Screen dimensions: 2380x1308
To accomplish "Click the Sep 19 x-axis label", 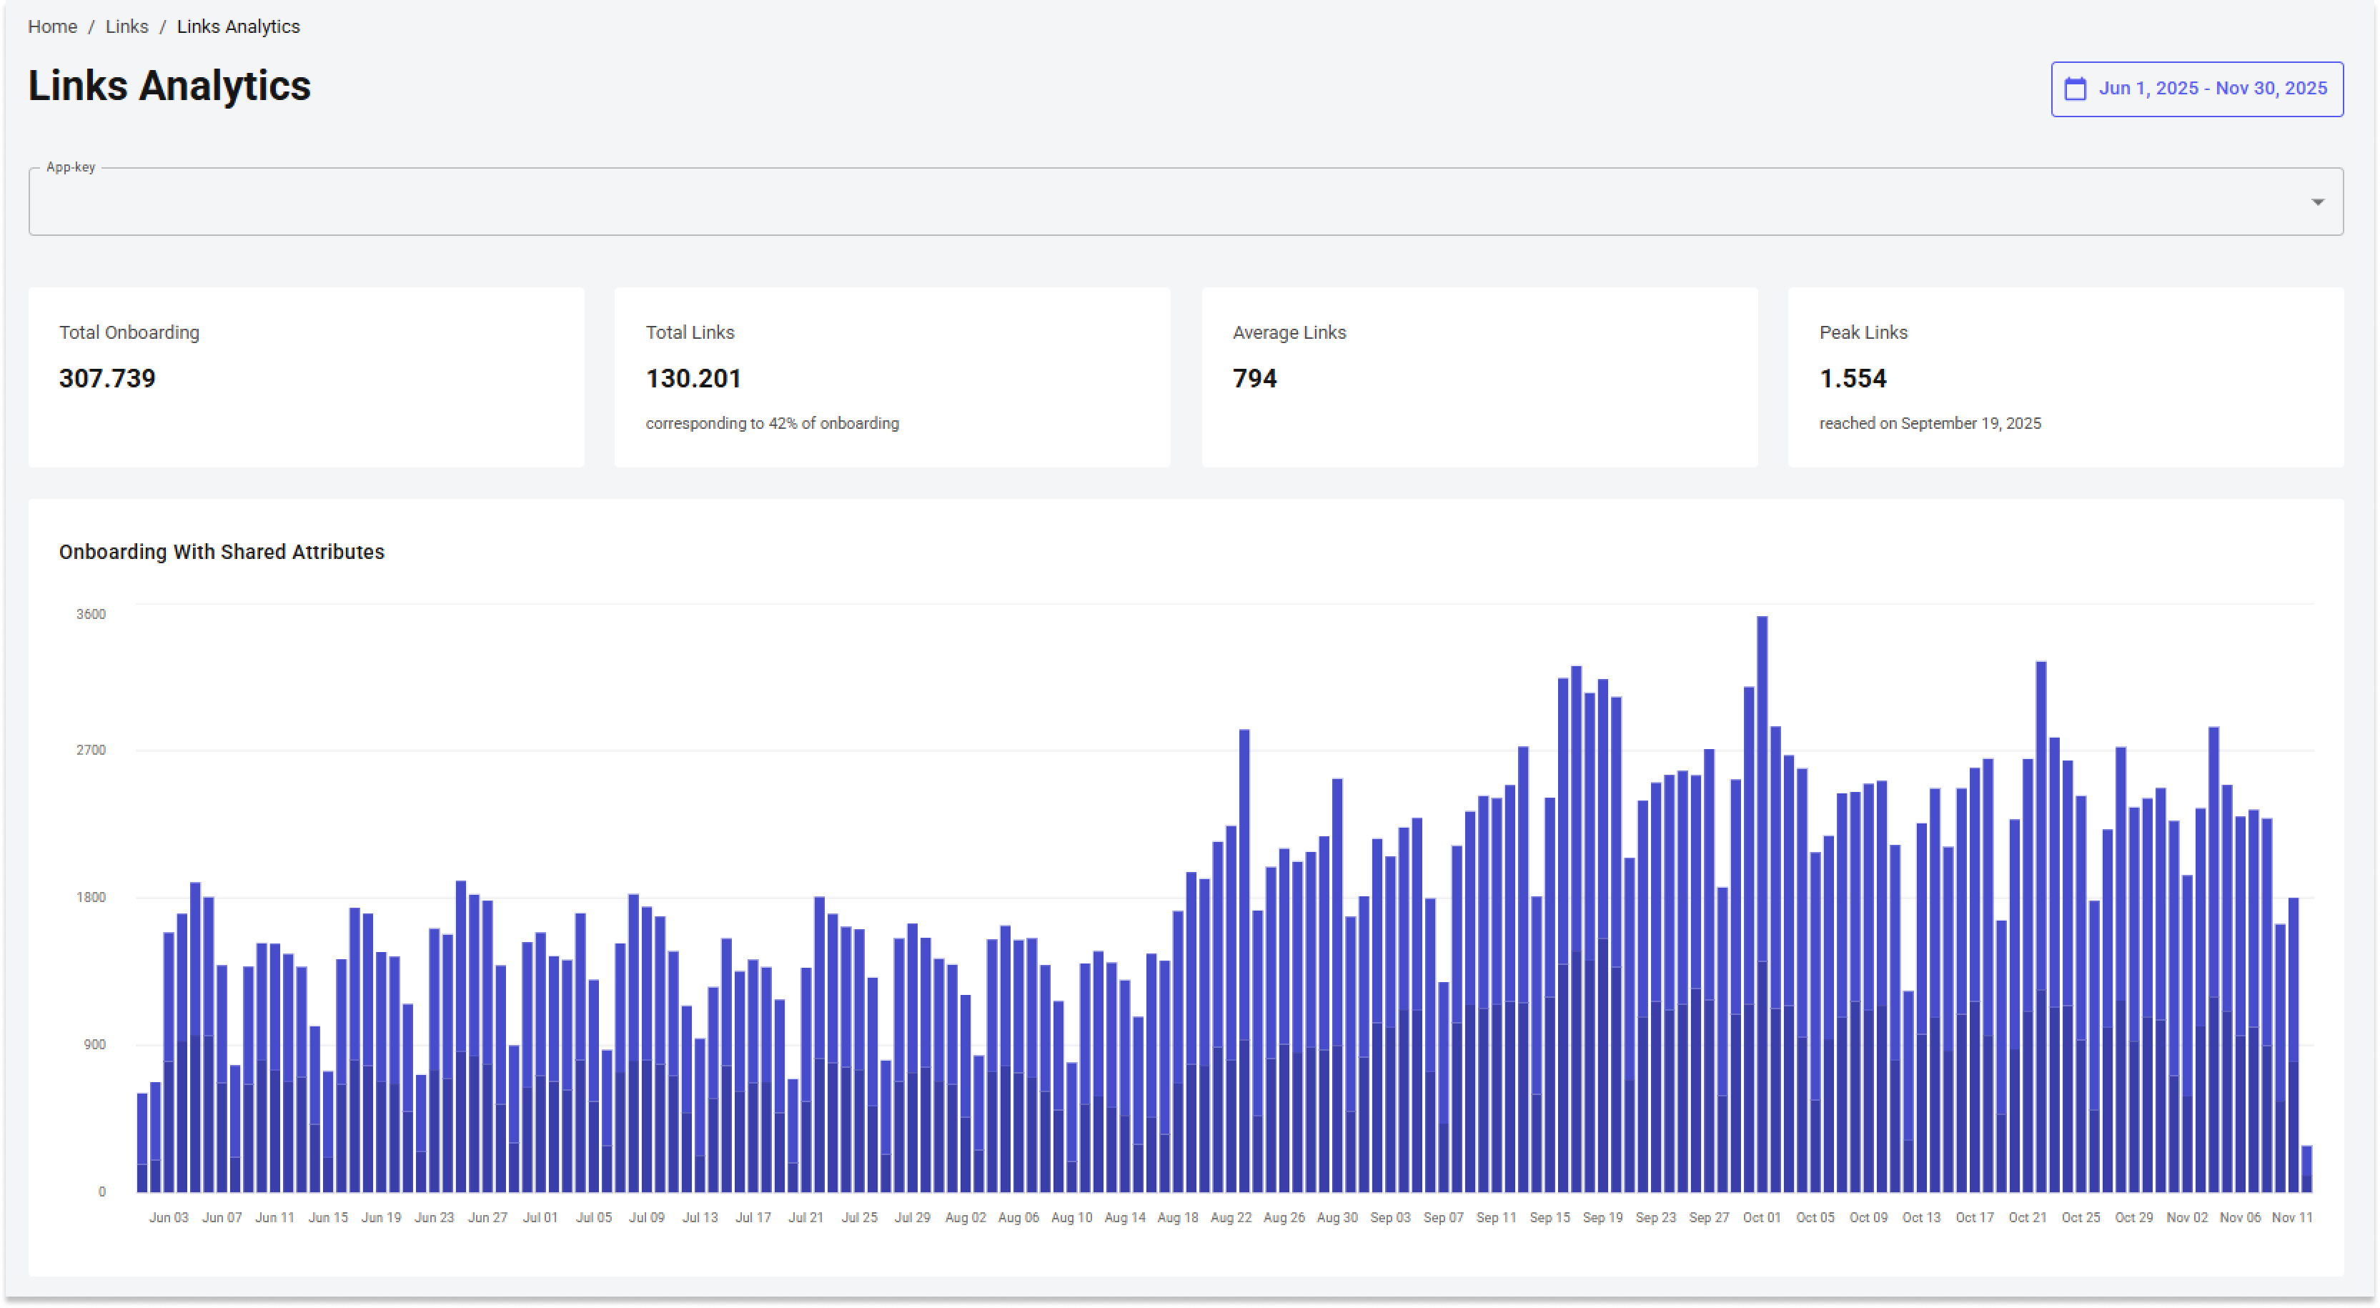I will click(1602, 1217).
